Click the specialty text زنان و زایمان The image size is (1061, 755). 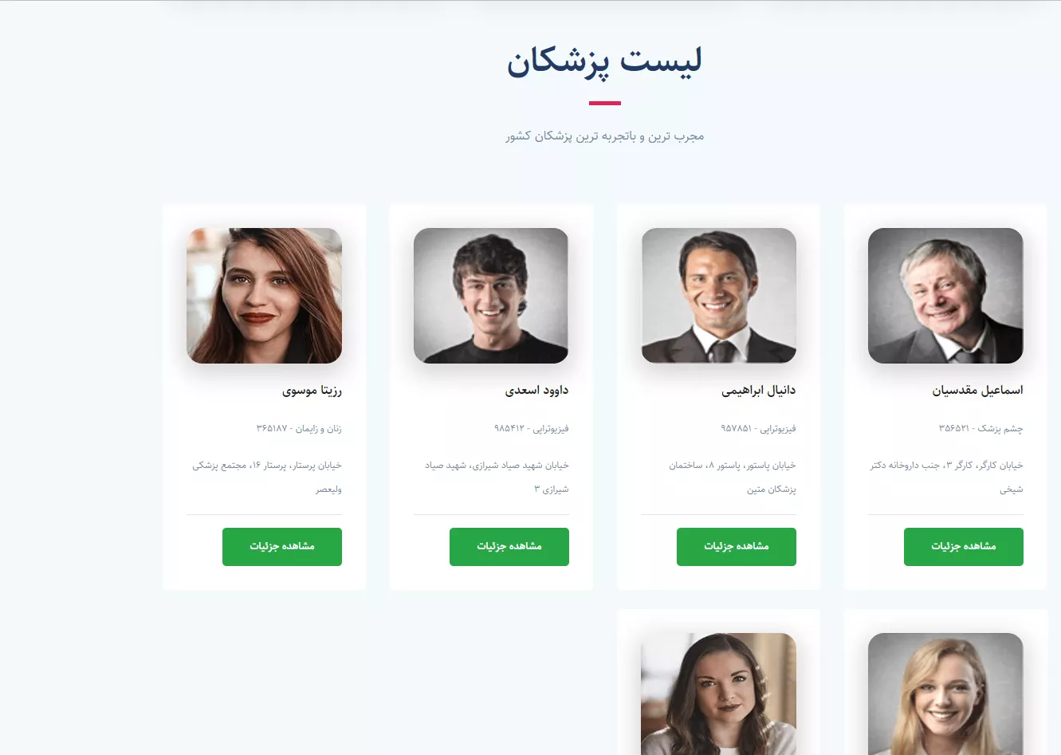click(319, 428)
